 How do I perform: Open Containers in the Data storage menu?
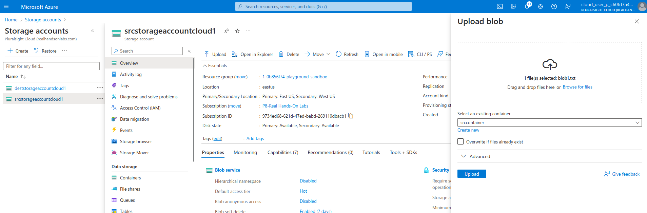tap(130, 178)
